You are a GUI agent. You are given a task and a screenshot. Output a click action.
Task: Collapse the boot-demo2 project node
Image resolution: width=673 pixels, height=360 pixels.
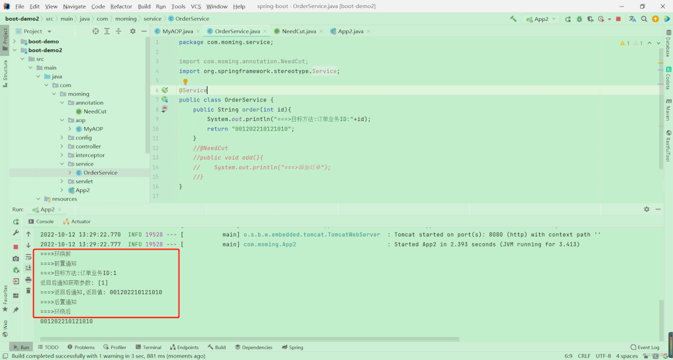tap(15, 50)
